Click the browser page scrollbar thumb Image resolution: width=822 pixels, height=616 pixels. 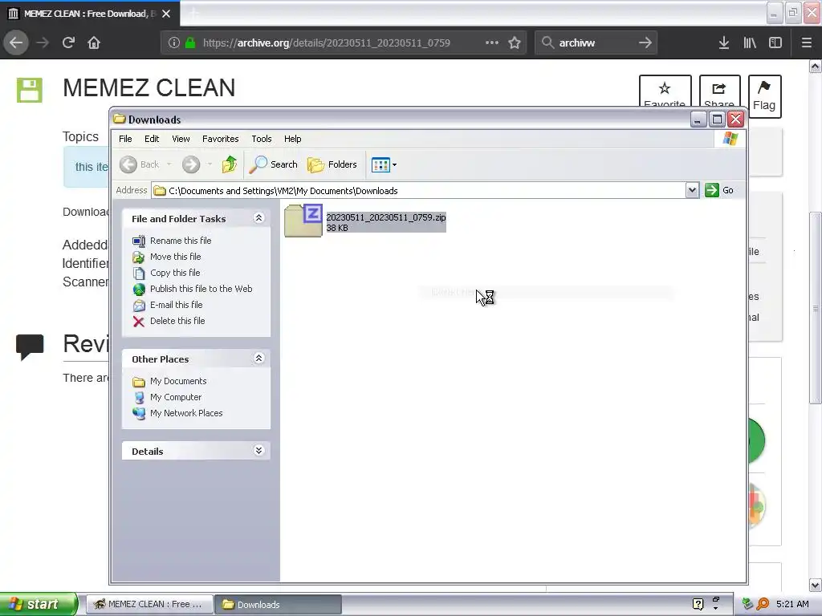tap(816, 308)
